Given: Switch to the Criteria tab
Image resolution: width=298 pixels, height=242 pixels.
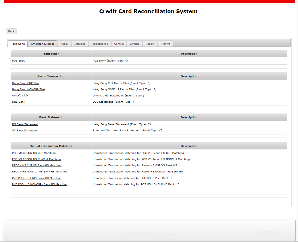Looking at the screenshot, I should coord(135,44).
